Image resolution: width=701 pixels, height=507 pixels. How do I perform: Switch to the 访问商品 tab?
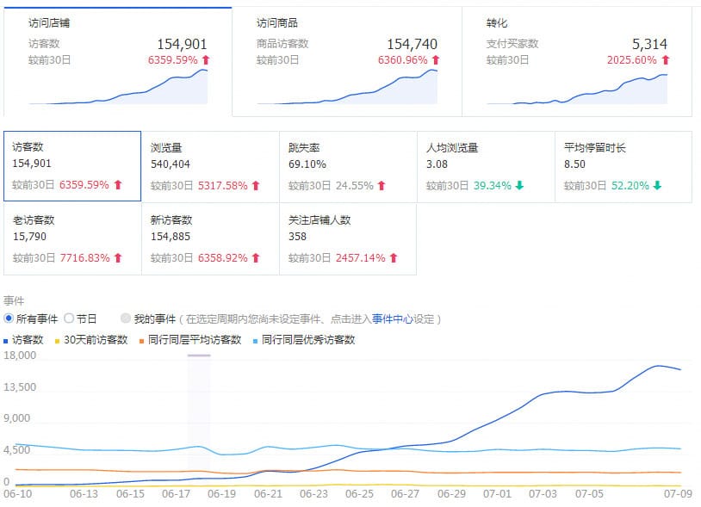[x=346, y=61]
